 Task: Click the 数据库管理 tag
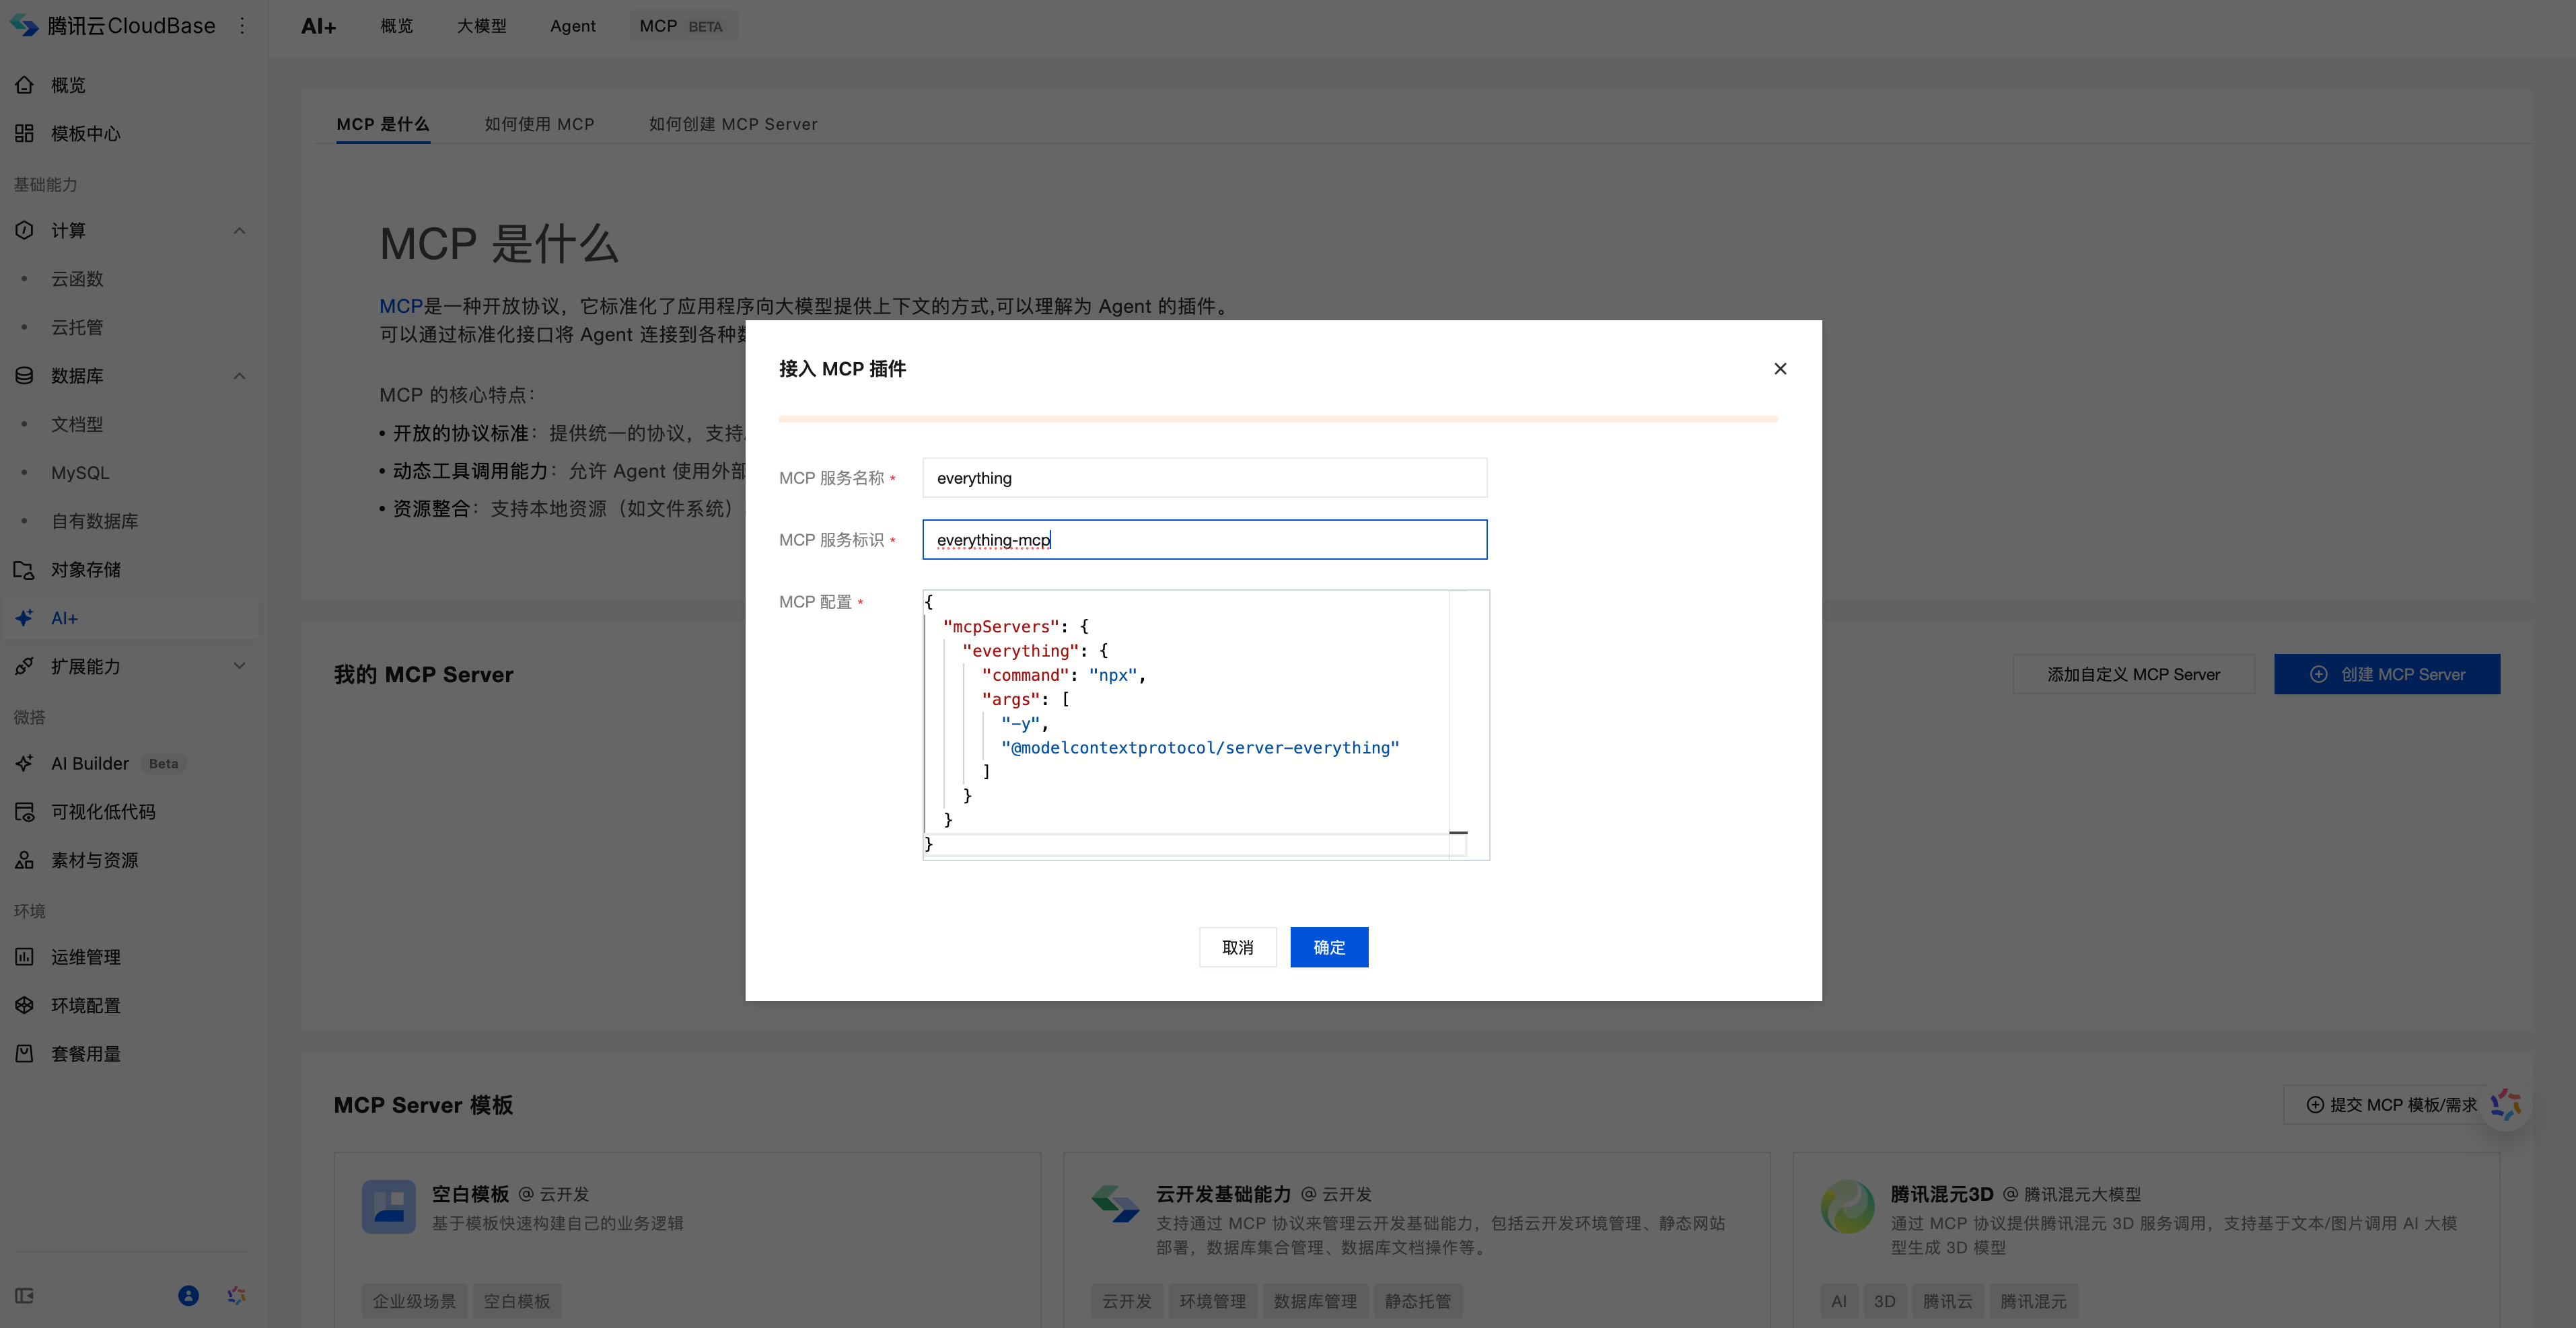[x=1315, y=1301]
